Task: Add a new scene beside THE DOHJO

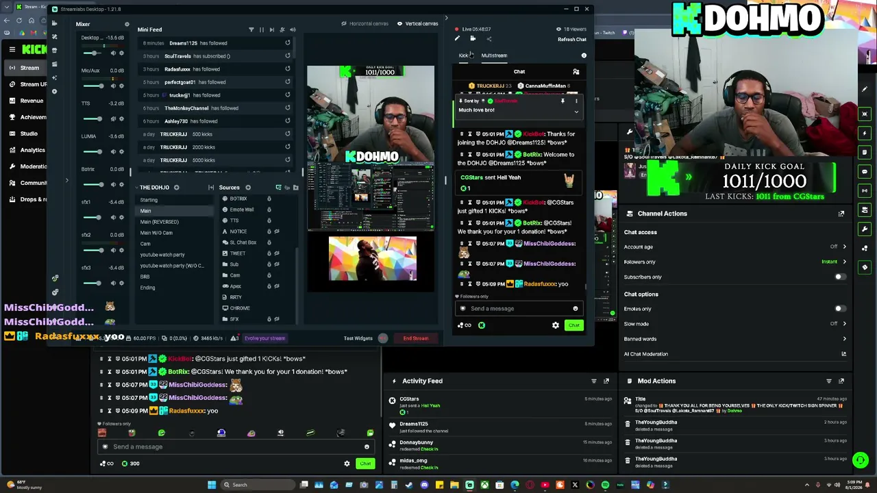Action: click(176, 188)
